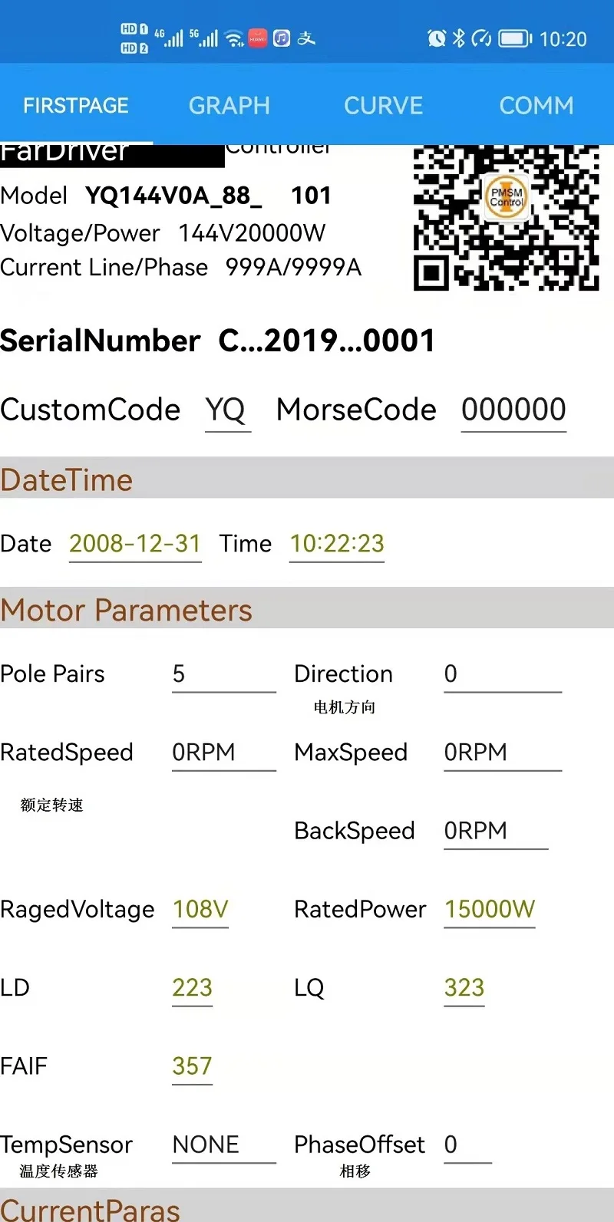The height and width of the screenshot is (1222, 614).
Task: Edit the MorseCode 000000 field
Action: pos(513,410)
